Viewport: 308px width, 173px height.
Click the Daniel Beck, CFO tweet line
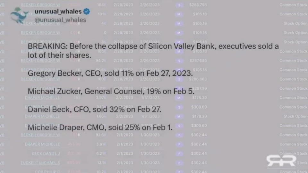click(94, 110)
